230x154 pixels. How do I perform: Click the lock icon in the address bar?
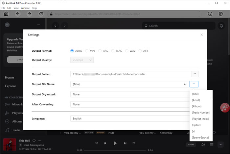[x=51, y=14]
